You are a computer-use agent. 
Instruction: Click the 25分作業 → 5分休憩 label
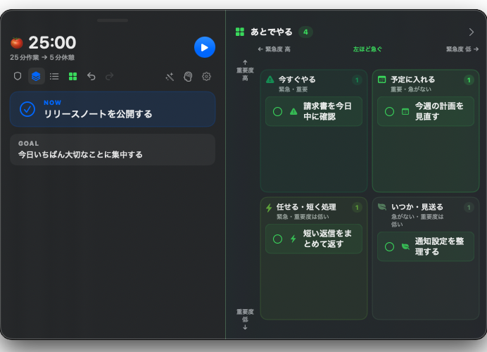(x=42, y=58)
